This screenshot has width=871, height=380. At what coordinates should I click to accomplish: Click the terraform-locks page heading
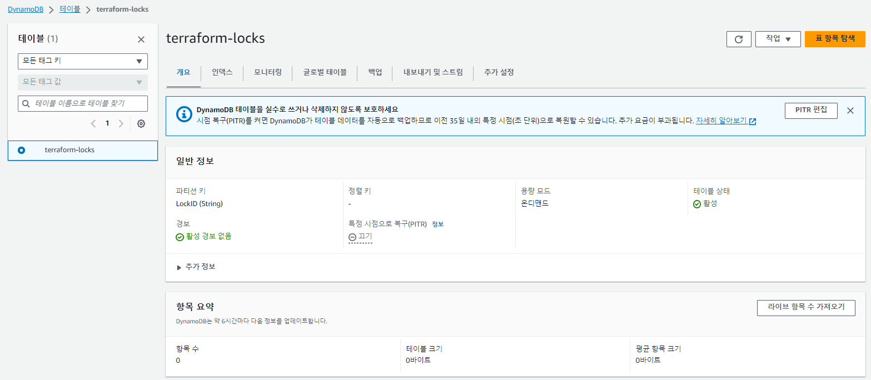click(216, 38)
